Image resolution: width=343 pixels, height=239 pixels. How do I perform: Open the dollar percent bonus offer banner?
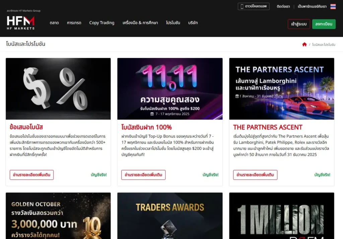click(x=58, y=88)
